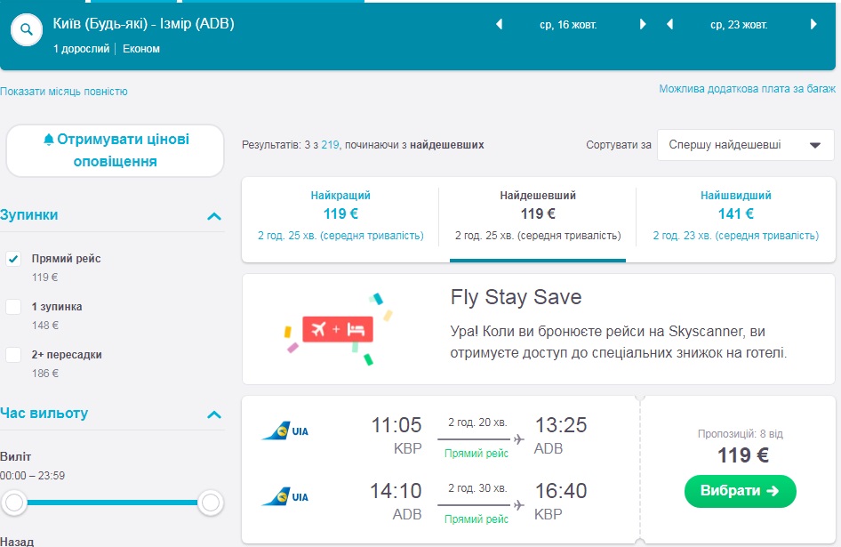Viewport: 841px width, 547px height.
Task: Go to next return date arrow
Action: point(813,25)
